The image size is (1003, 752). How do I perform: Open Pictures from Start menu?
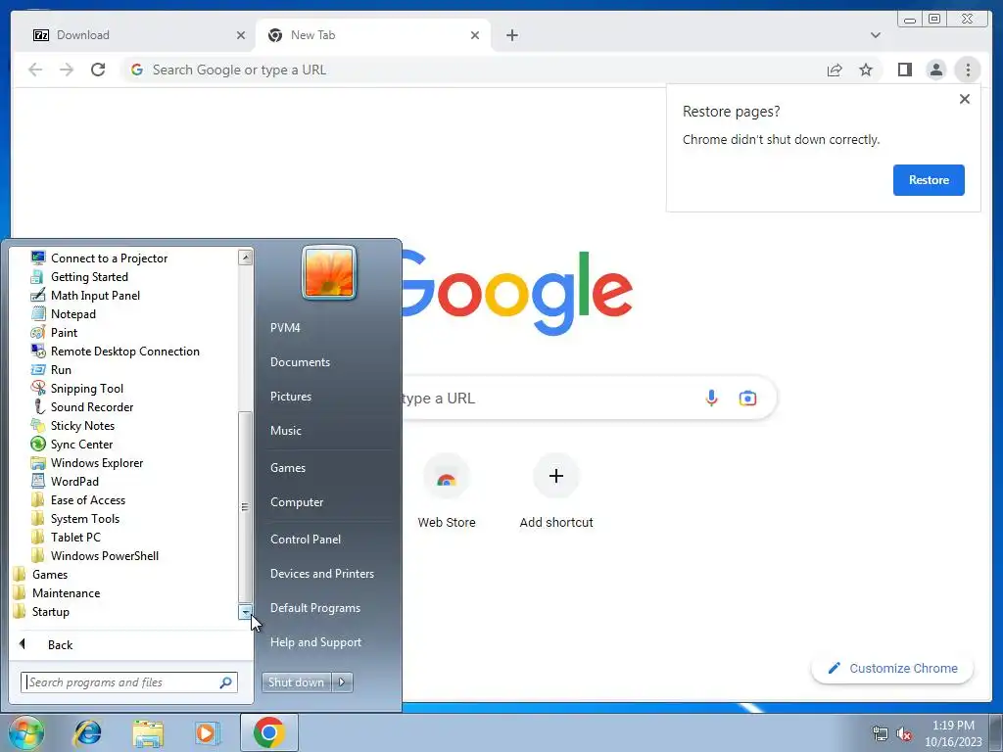291,397
